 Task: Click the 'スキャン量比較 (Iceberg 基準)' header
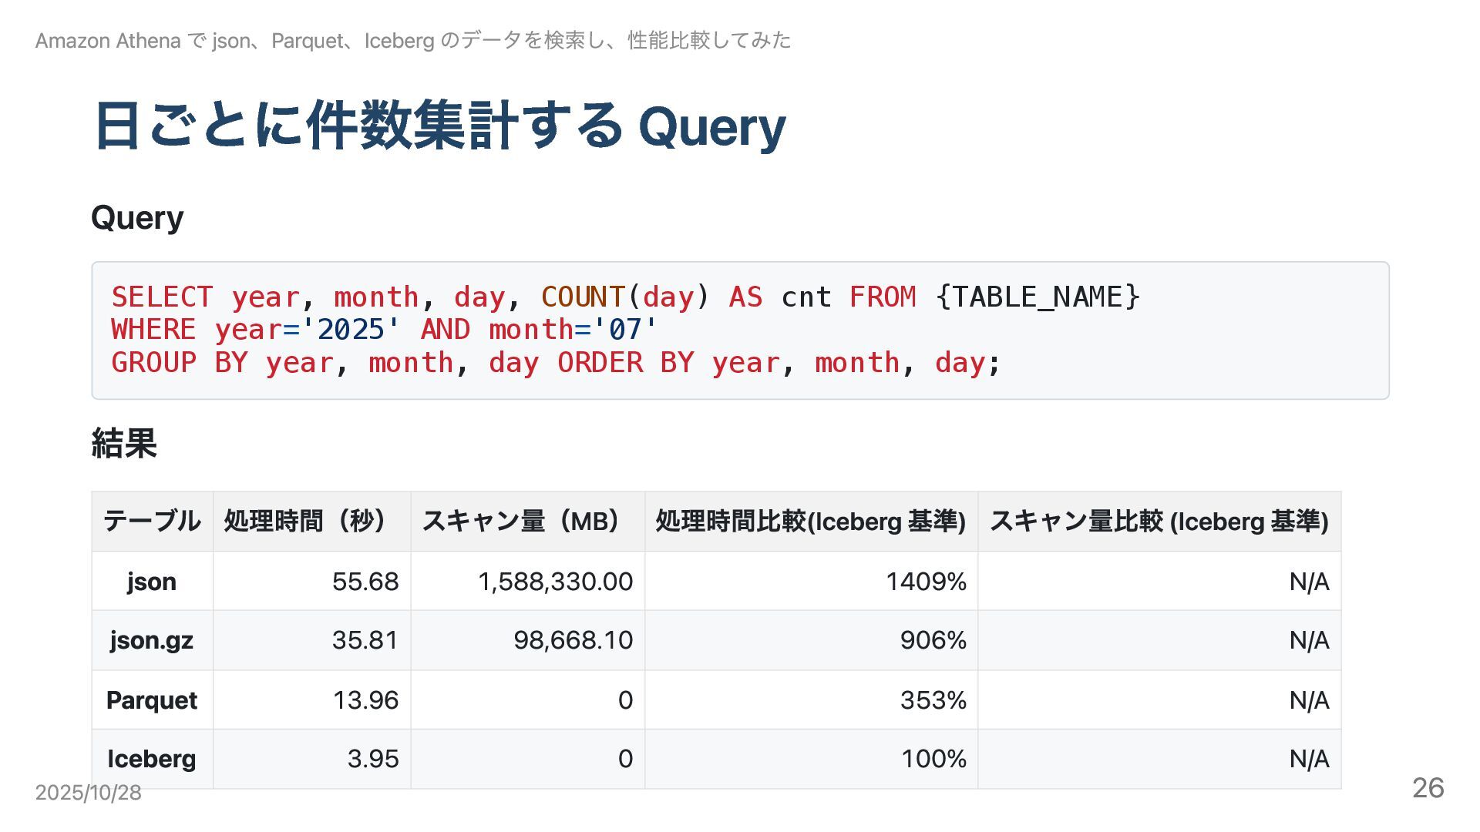tap(1159, 522)
